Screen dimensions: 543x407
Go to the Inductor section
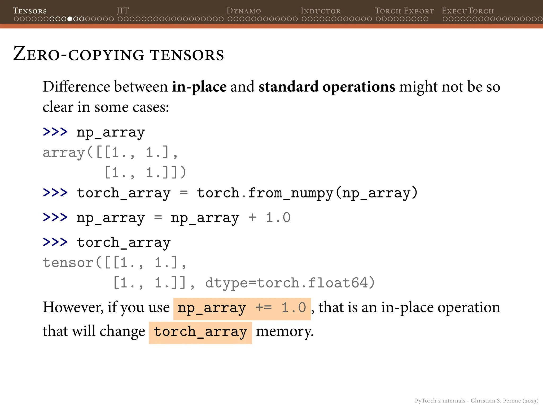[321, 11]
